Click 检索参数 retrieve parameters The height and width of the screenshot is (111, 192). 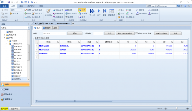pos(58,17)
